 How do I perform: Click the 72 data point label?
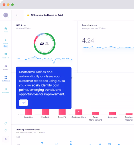[x=56, y=144]
